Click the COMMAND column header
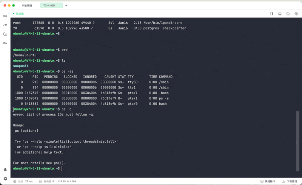Screen dimensions: 302x185 (x=166, y=77)
